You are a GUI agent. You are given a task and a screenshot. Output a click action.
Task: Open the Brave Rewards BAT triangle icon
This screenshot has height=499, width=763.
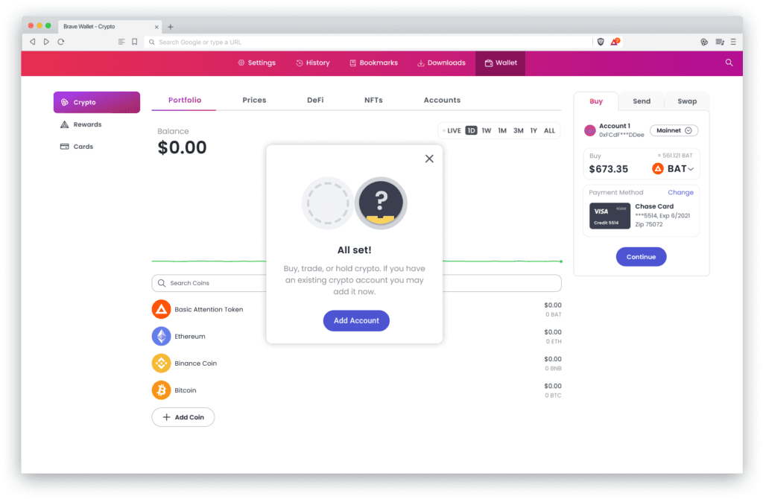615,42
